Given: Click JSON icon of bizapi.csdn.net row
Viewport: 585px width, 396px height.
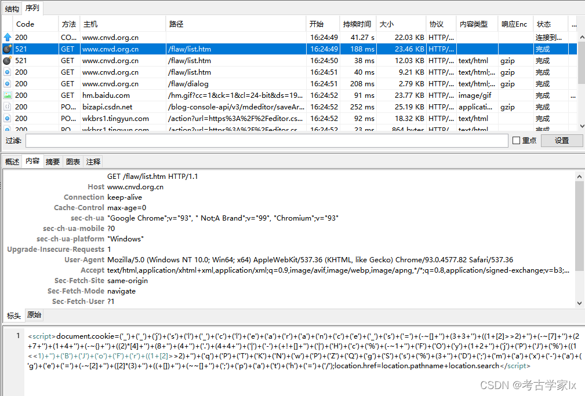Looking at the screenshot, I should tap(8, 107).
